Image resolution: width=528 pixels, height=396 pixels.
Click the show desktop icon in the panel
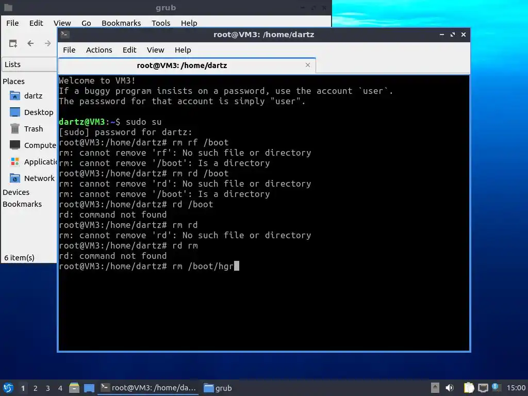[89, 388]
